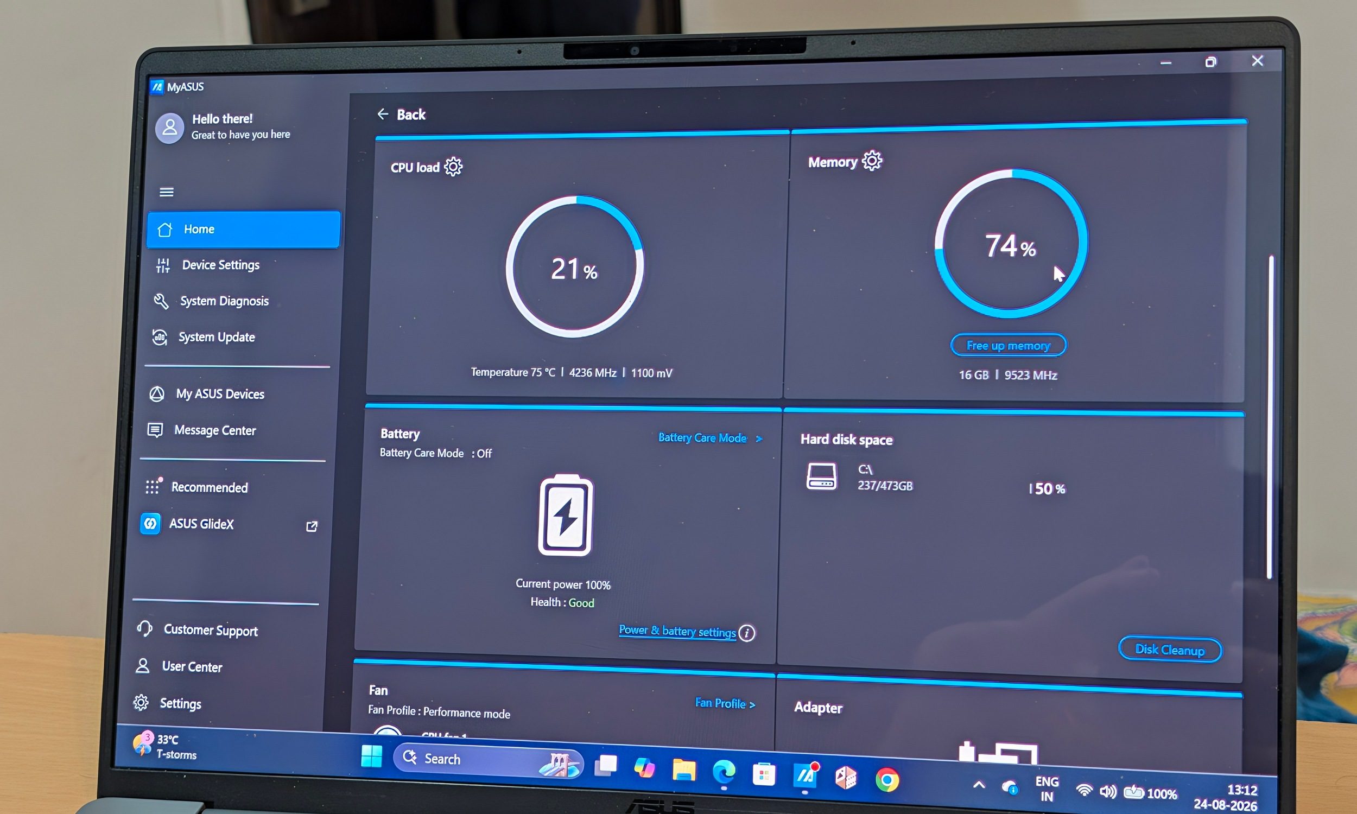
Task: Open ASUS GlideX external link icon
Action: 312,526
